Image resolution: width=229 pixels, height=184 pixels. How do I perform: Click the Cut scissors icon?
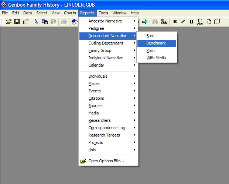(x=36, y=22)
